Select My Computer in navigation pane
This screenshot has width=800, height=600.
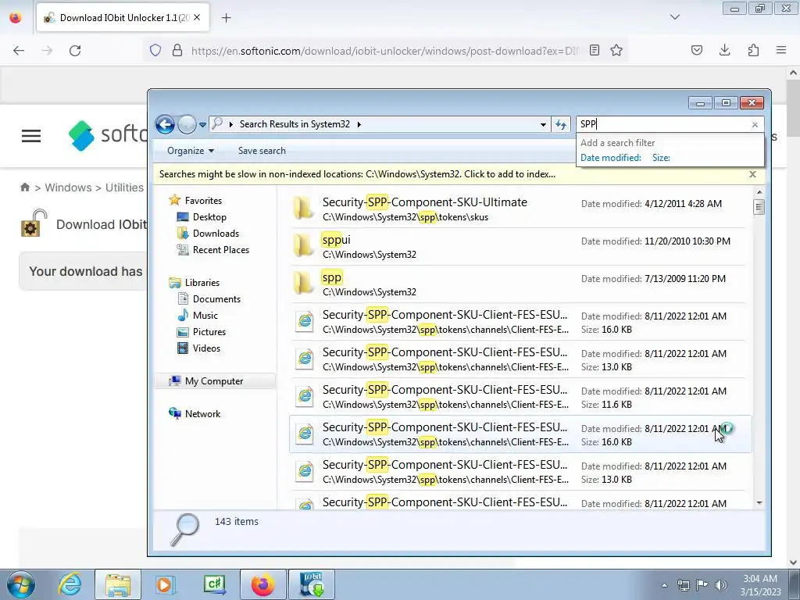coord(214,381)
